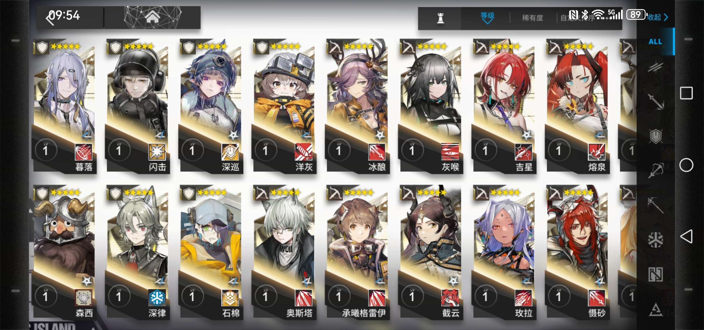The width and height of the screenshot is (704, 330).
Task: Filter operators by Supporter class icon
Action: pyautogui.click(x=655, y=274)
